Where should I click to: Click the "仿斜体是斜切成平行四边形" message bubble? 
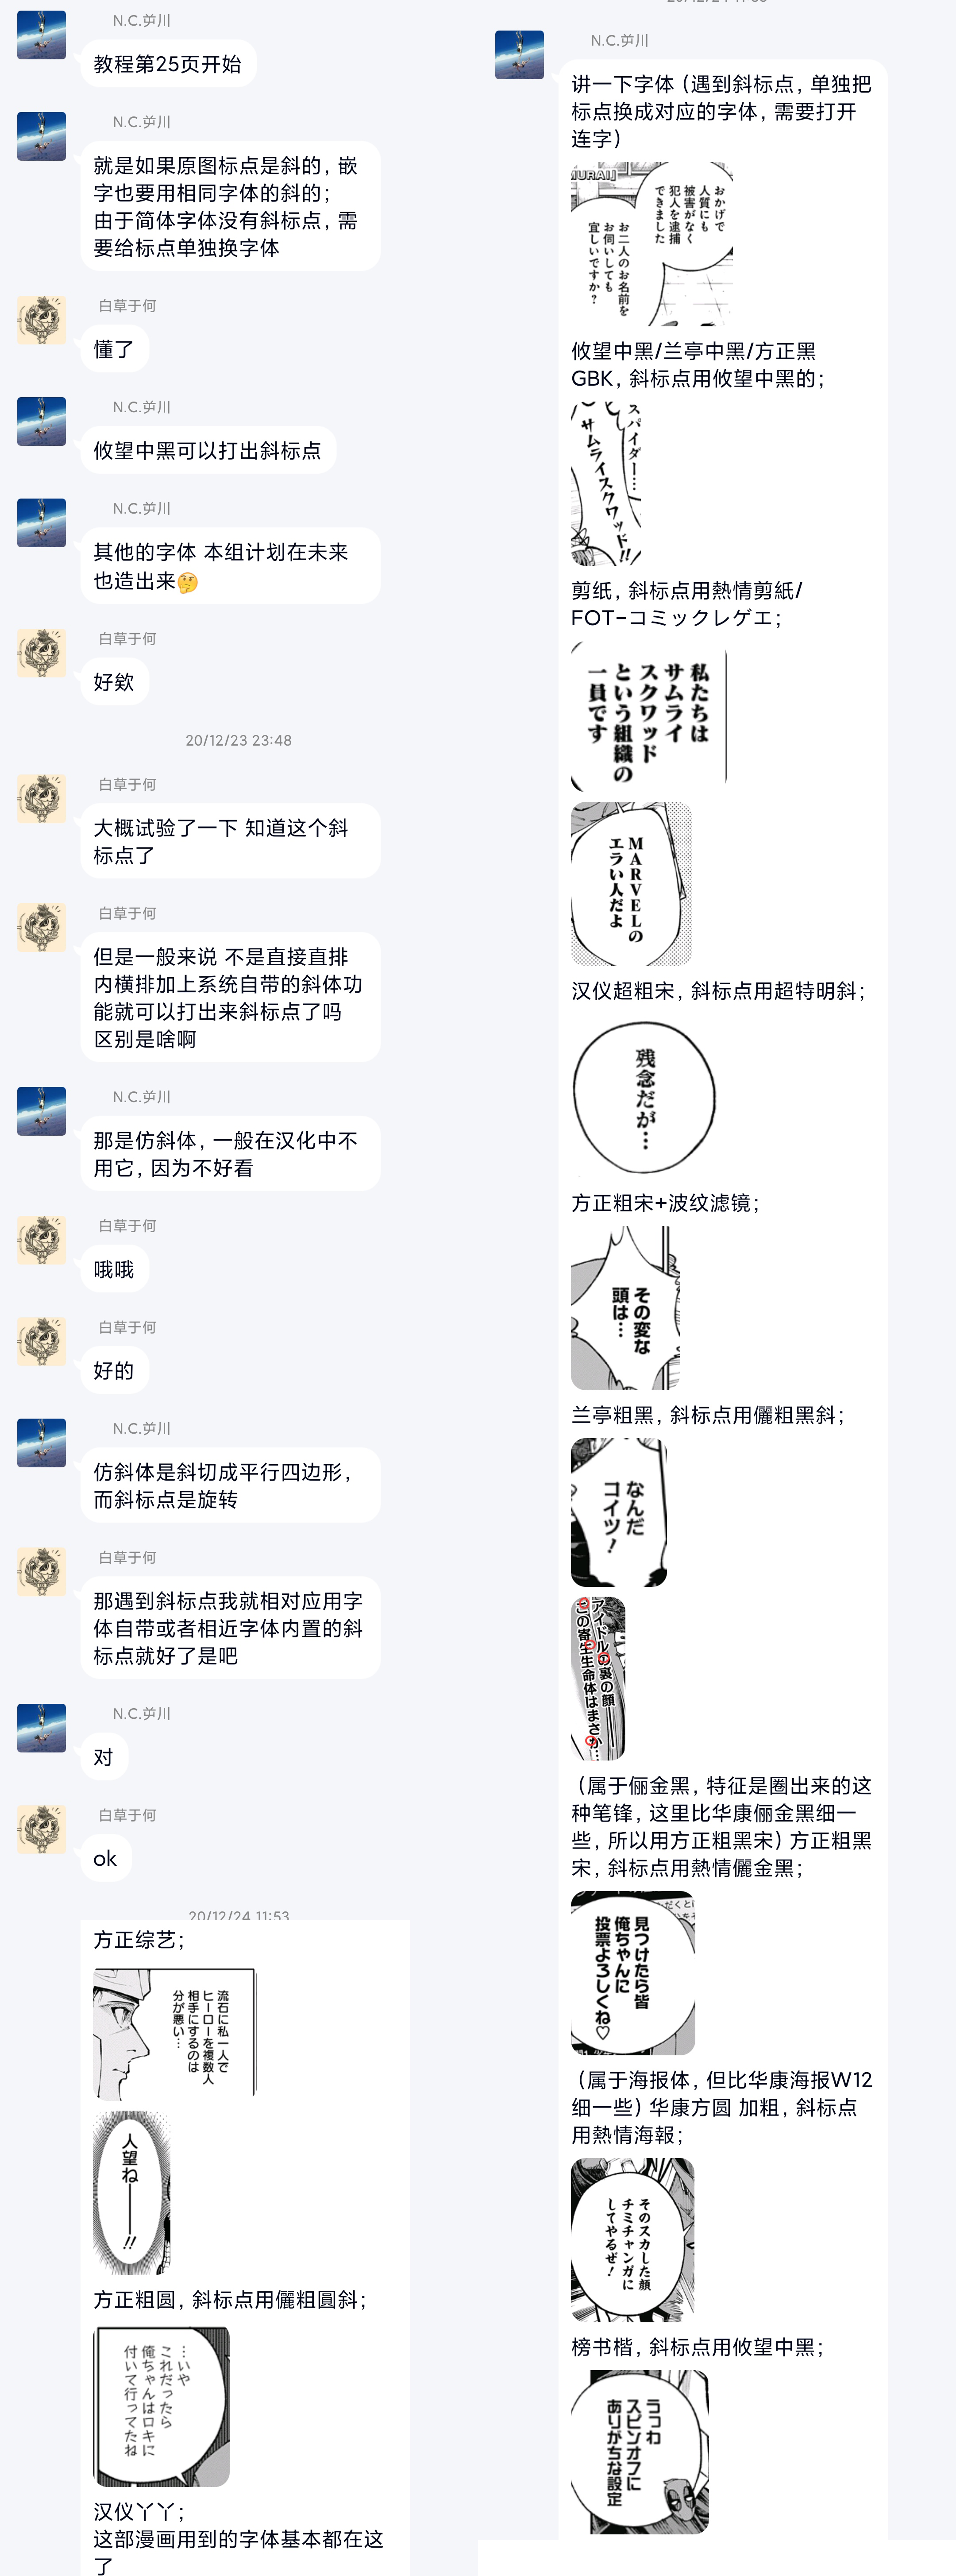click(230, 1485)
